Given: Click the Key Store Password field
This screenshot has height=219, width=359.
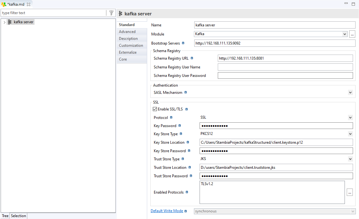Looking at the screenshot, I should [276, 151].
